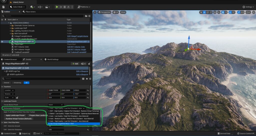This screenshot has height=136, width=256.
Task: Open the Cinematics clapperboard dropdown
Action: [47, 7]
